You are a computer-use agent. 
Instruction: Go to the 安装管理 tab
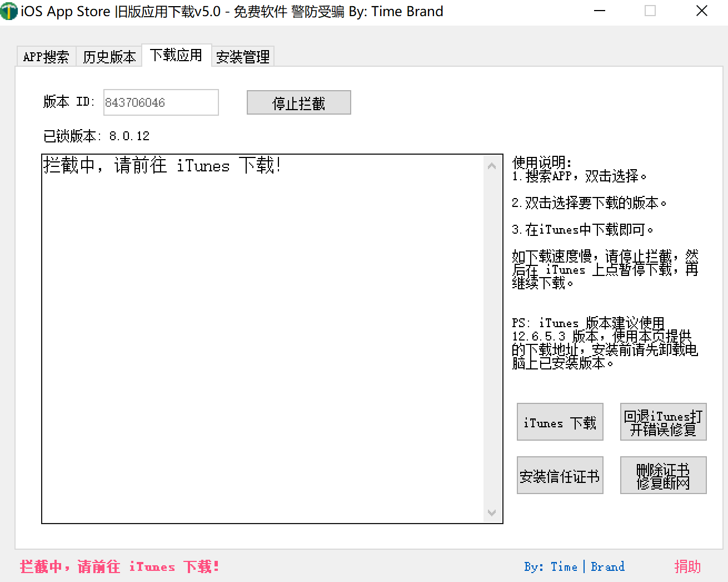click(x=243, y=57)
